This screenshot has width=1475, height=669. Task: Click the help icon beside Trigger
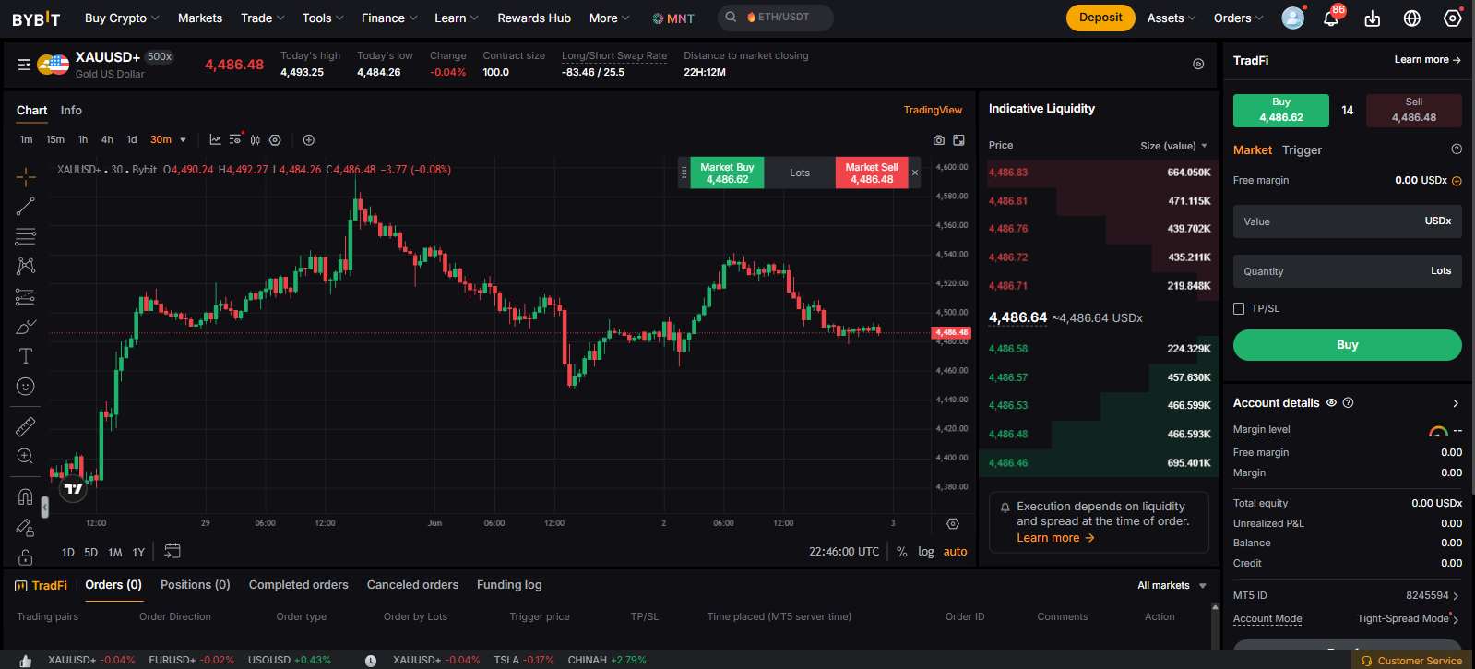click(x=1457, y=149)
